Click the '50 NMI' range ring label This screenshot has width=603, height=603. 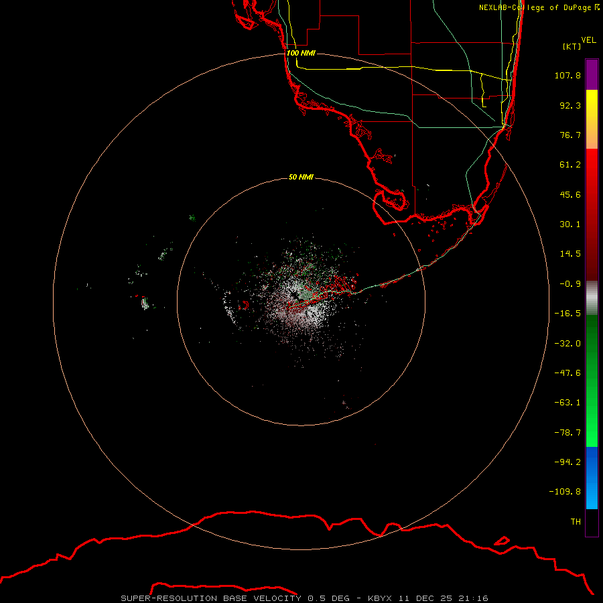tap(301, 177)
